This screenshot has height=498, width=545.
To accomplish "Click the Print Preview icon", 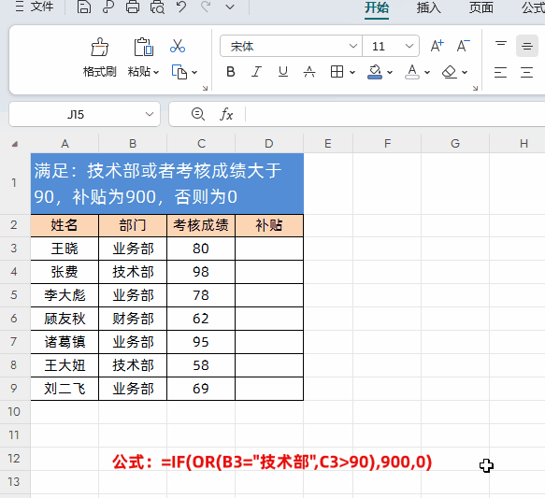I will (x=157, y=7).
